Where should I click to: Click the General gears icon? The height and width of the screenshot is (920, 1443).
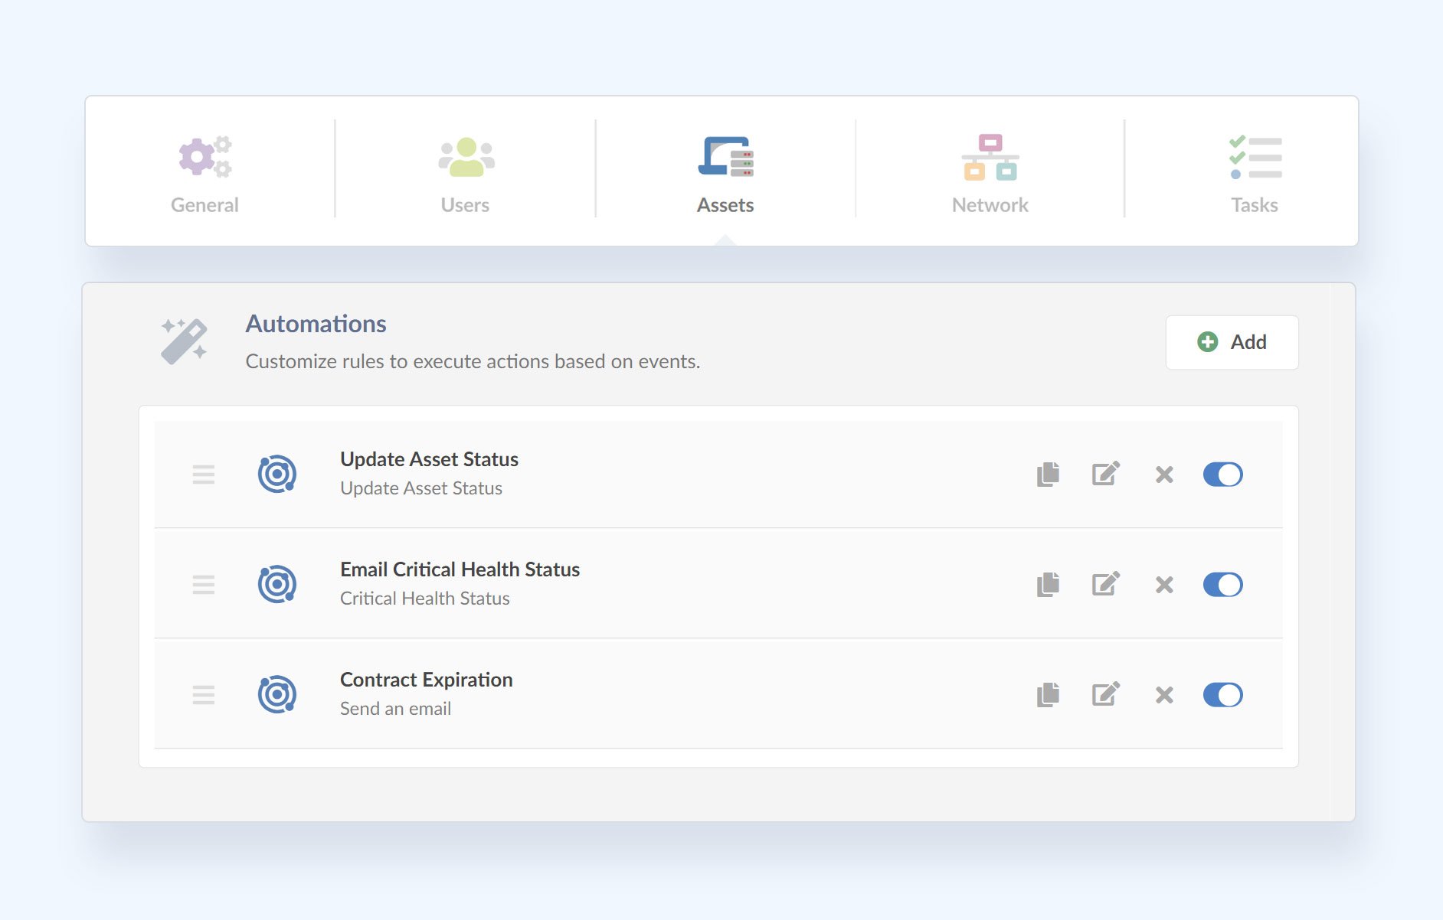[x=205, y=157]
